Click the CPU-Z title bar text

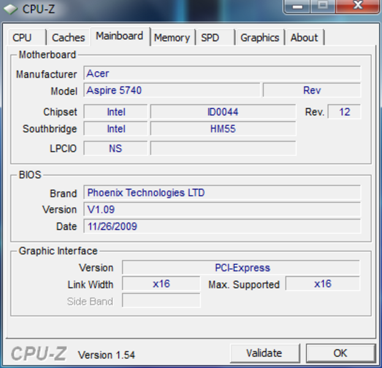pyautogui.click(x=39, y=9)
